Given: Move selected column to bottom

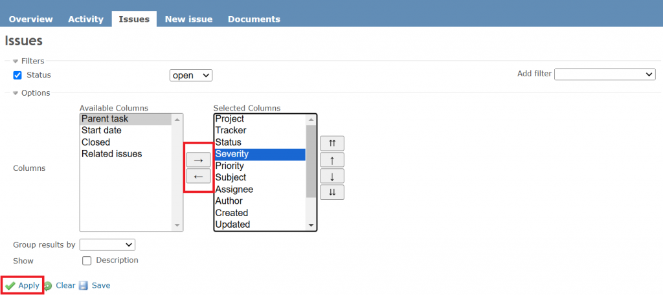Looking at the screenshot, I should pos(331,192).
